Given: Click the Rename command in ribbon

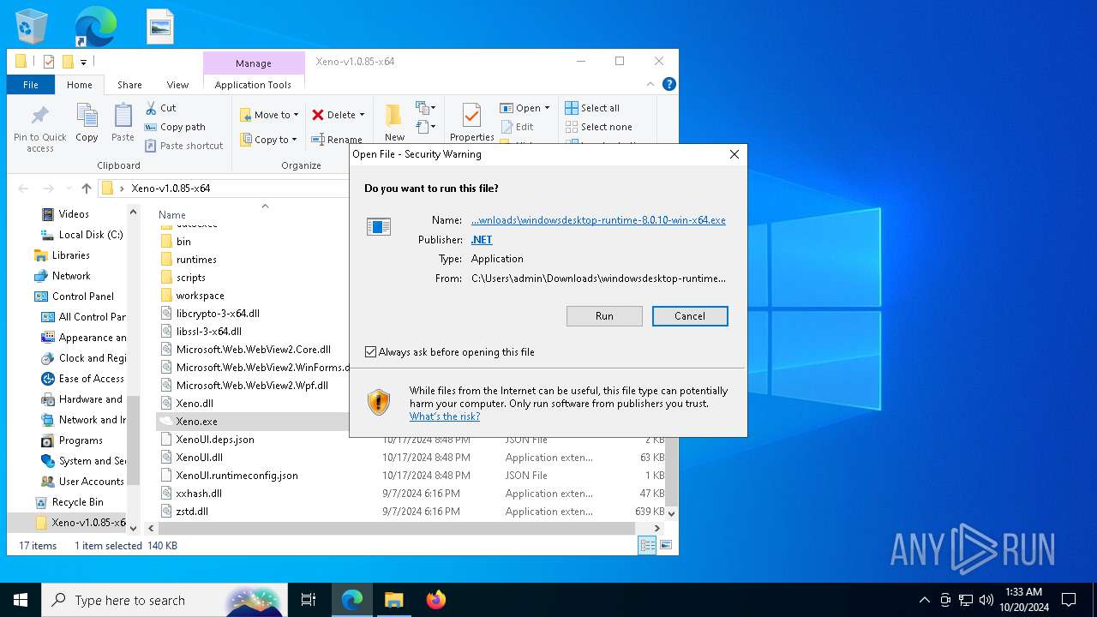Looking at the screenshot, I should [337, 139].
